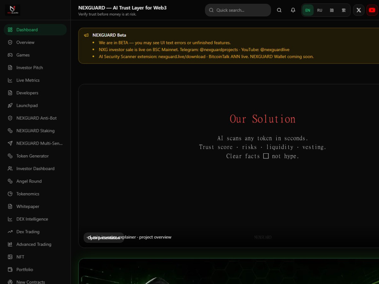379x284 pixels.
Task: Switch language to EN
Action: pyautogui.click(x=308, y=10)
